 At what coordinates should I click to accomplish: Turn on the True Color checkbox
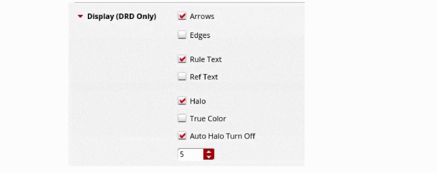click(x=182, y=118)
